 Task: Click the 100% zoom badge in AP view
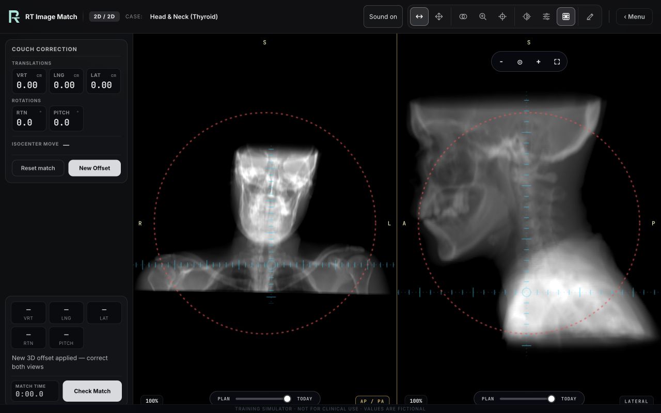[x=152, y=401]
